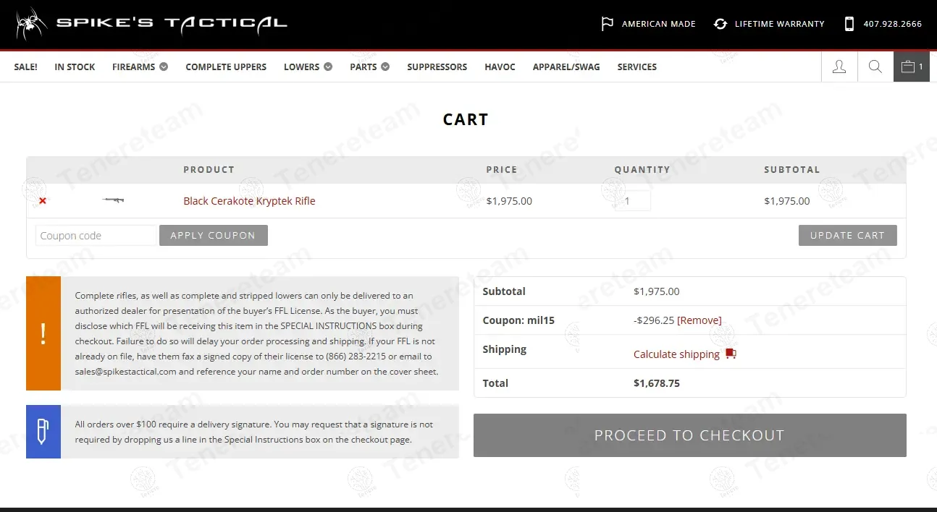Viewport: 937px width, 512px height.
Task: Open the user account icon
Action: pyautogui.click(x=839, y=67)
